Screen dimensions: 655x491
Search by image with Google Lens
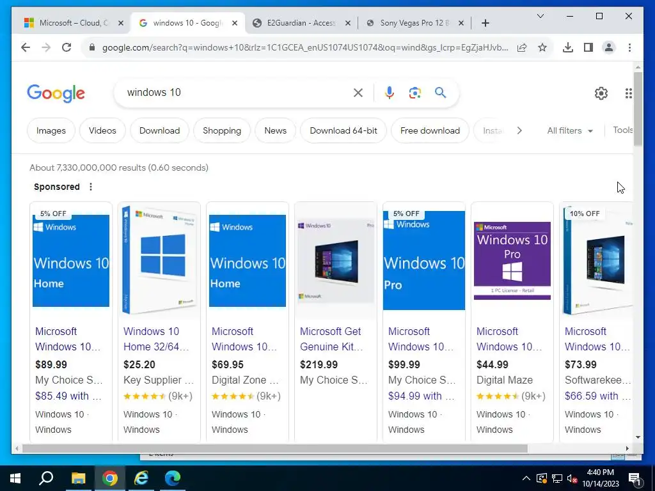tap(414, 93)
